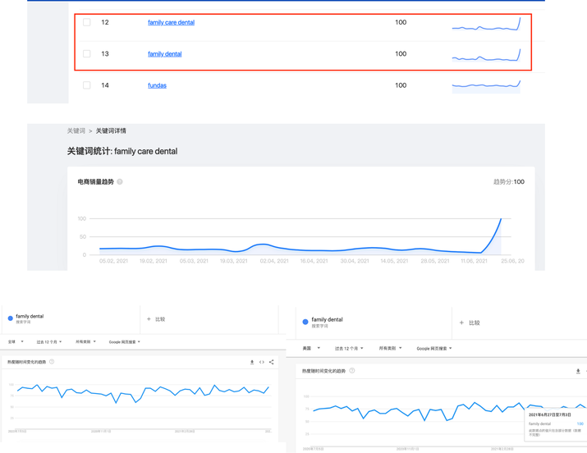
Task: Click plus icon of left 比较 box
Action: [149, 319]
